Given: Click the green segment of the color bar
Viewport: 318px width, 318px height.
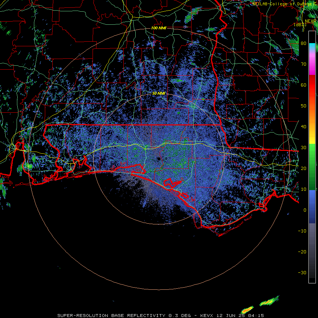Looking at the screenshot, I should [312, 167].
